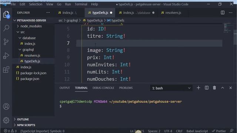The width and height of the screenshot is (237, 133).
Task: Open the Run menu
Action: coord(68,4)
